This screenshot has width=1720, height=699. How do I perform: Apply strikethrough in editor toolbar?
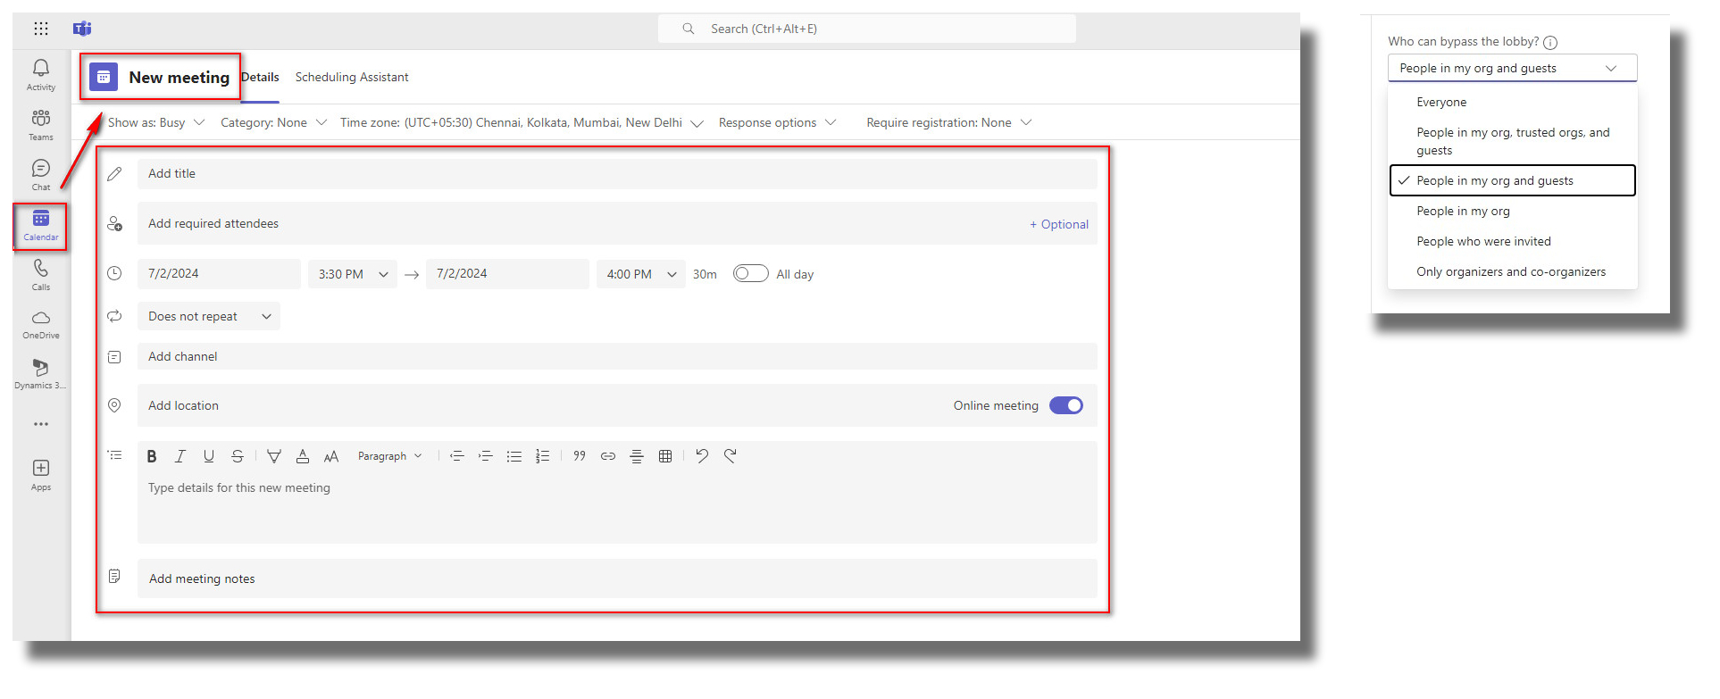click(x=238, y=456)
